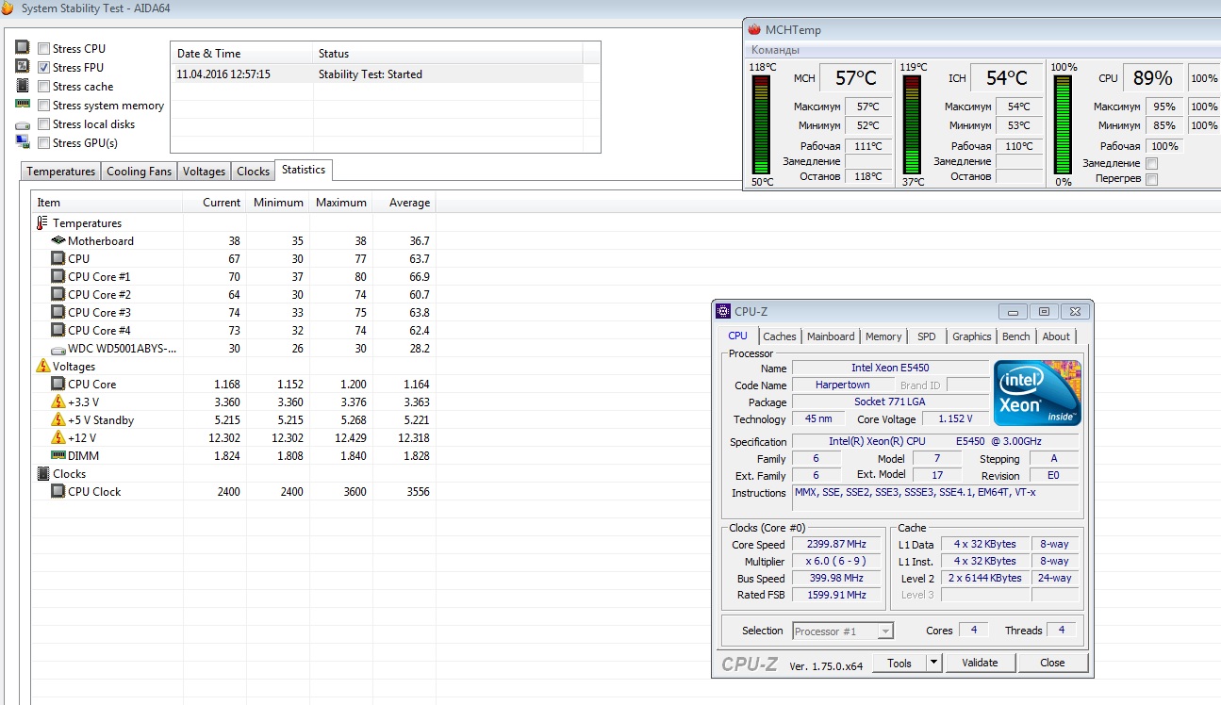Click the Close button in CPU-Z
Viewport: 1221px width, 705px height.
coord(1052,663)
